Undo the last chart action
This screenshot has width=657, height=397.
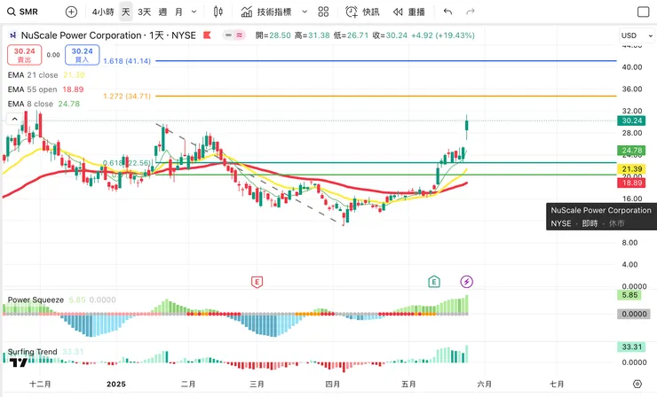click(448, 12)
